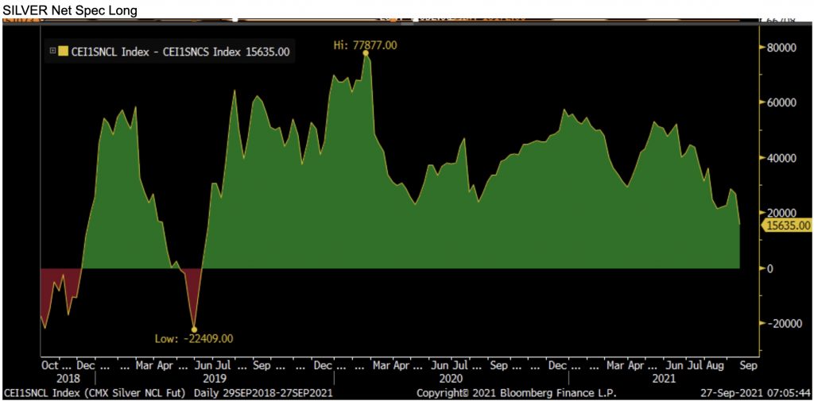
Task: Click the Low: -22409.00 trough marker dot
Action: (194, 329)
